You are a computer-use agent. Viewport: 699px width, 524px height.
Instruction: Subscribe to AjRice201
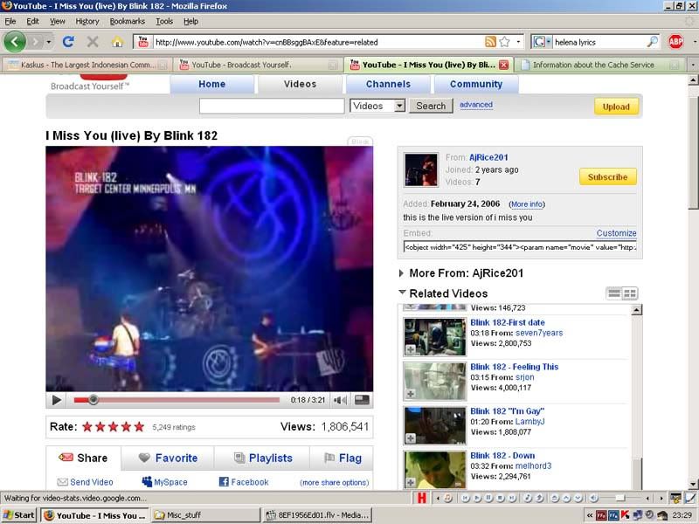coord(607,177)
